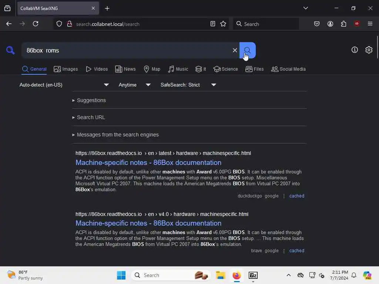
Task: Toggle reader view icon in address bar
Action: coord(213,24)
